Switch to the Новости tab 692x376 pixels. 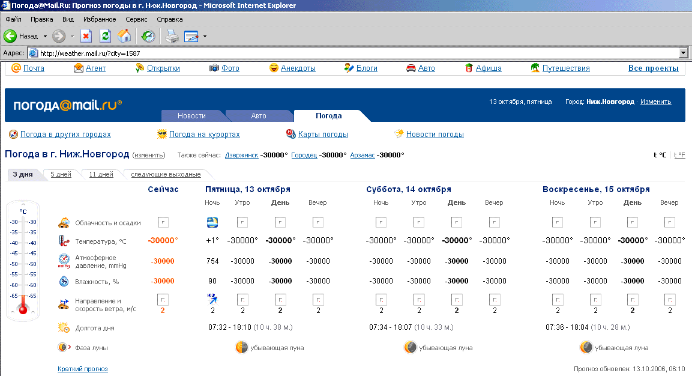[191, 116]
